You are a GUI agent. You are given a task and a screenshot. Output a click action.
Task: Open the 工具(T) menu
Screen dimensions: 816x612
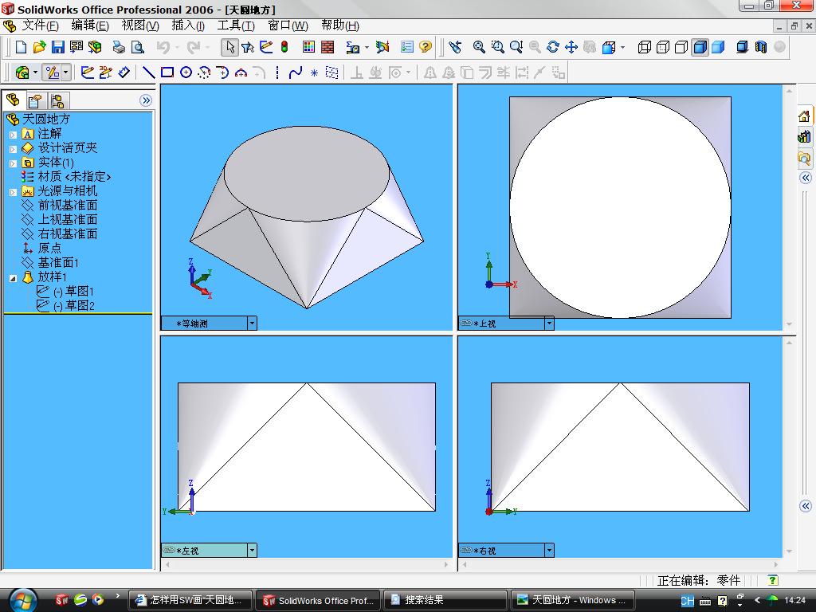click(x=236, y=25)
